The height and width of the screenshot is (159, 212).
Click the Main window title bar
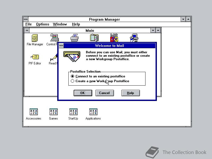pos(90,30)
